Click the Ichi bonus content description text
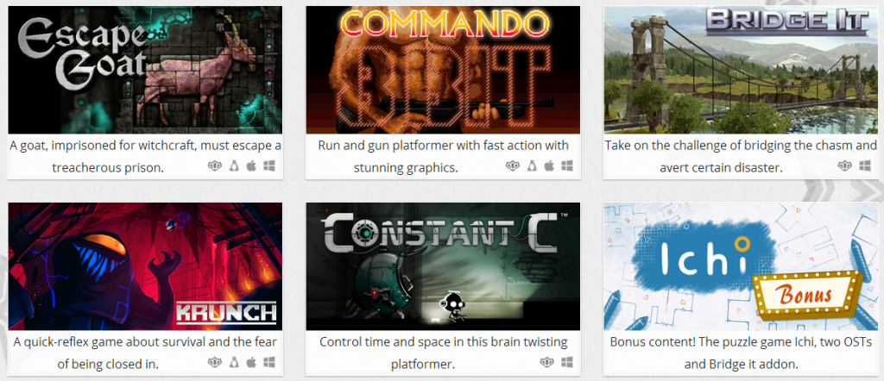The width and height of the screenshot is (884, 381). 741,353
